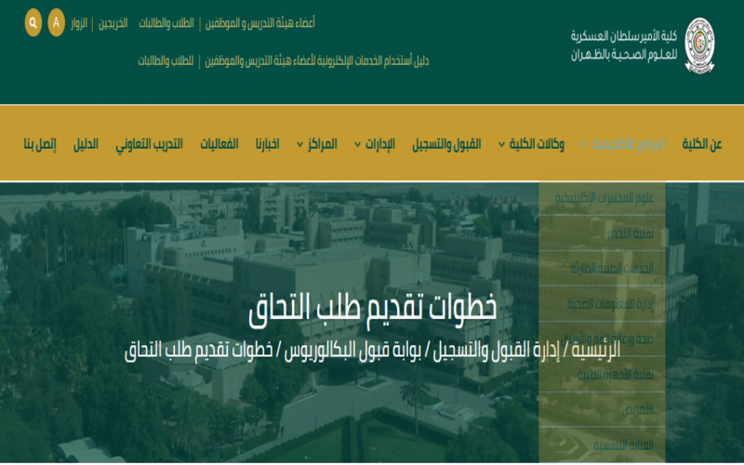Open the الخريجين link
744x465 pixels.
coord(113,23)
